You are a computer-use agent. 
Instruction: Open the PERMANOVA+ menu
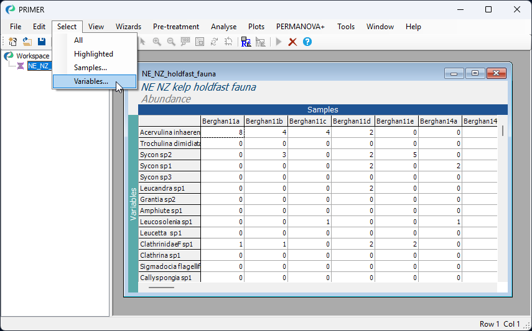[x=301, y=27]
